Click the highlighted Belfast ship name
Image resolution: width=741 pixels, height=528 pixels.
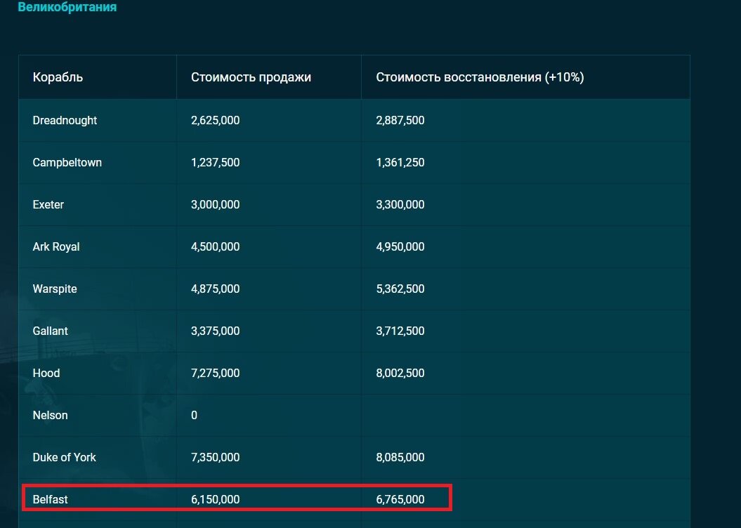click(50, 499)
